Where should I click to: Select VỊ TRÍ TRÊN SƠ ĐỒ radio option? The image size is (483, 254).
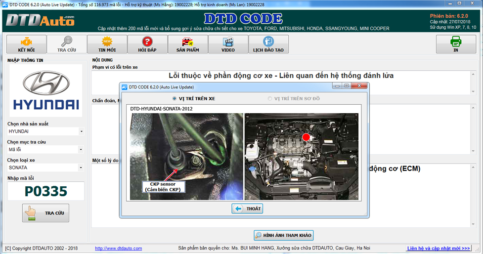click(294, 98)
